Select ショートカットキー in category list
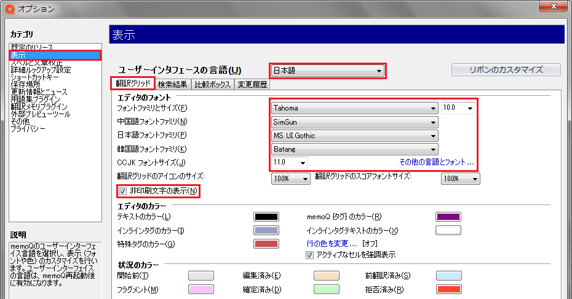Image resolution: width=572 pixels, height=299 pixels. click(x=35, y=77)
